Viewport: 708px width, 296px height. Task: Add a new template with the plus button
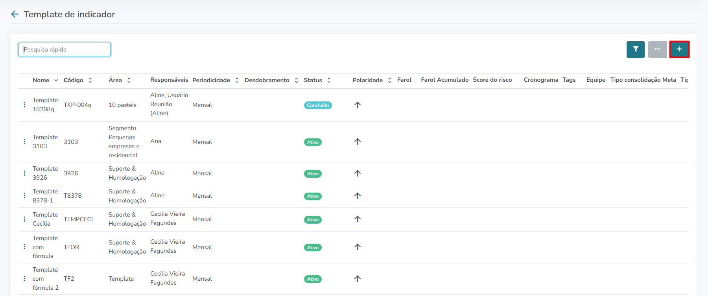[x=679, y=49]
